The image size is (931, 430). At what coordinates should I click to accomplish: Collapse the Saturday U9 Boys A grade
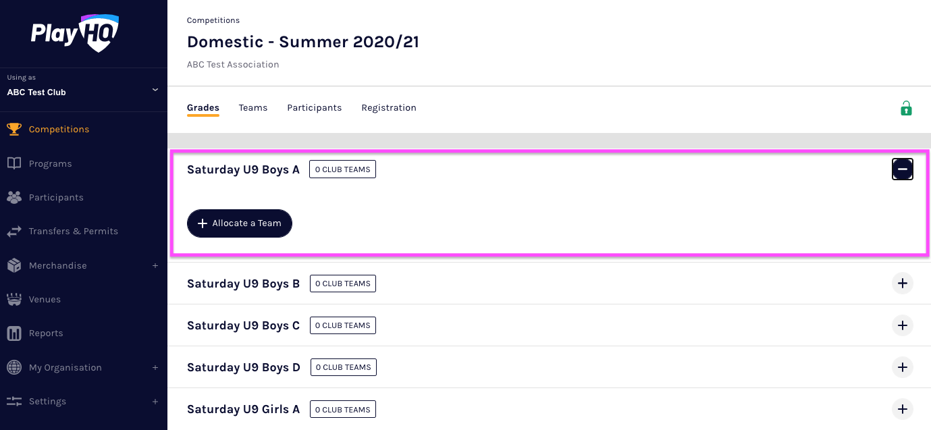tap(903, 169)
